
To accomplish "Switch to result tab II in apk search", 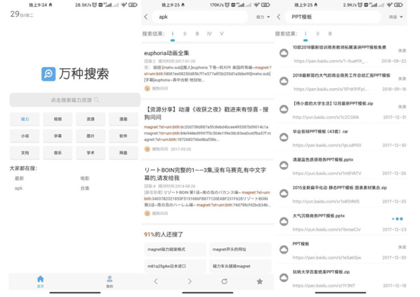I will pyautogui.click(x=184, y=33).
